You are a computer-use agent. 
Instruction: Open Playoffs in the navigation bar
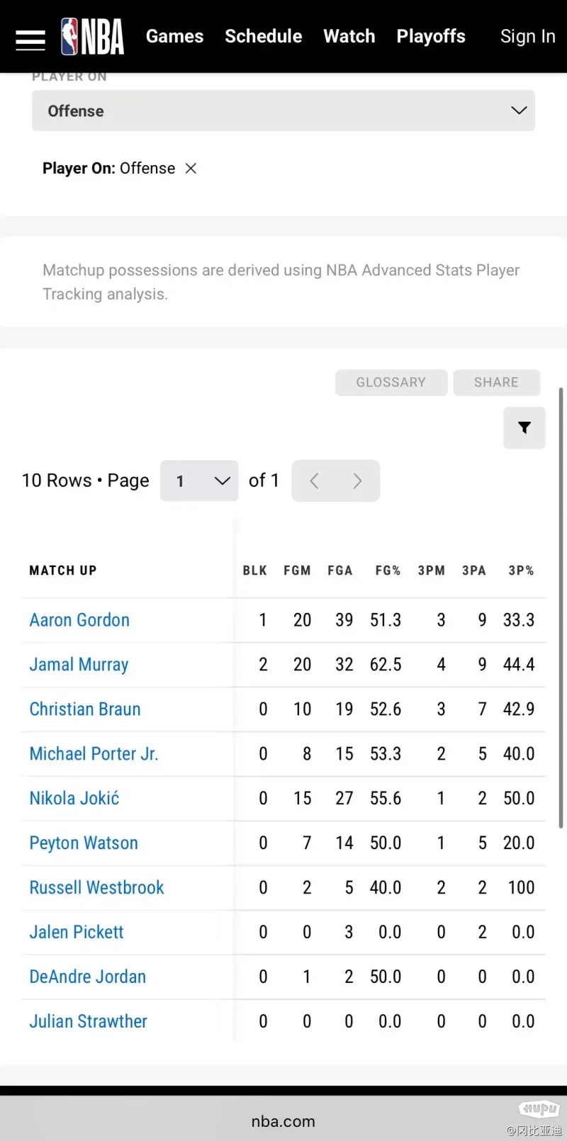pos(431,36)
